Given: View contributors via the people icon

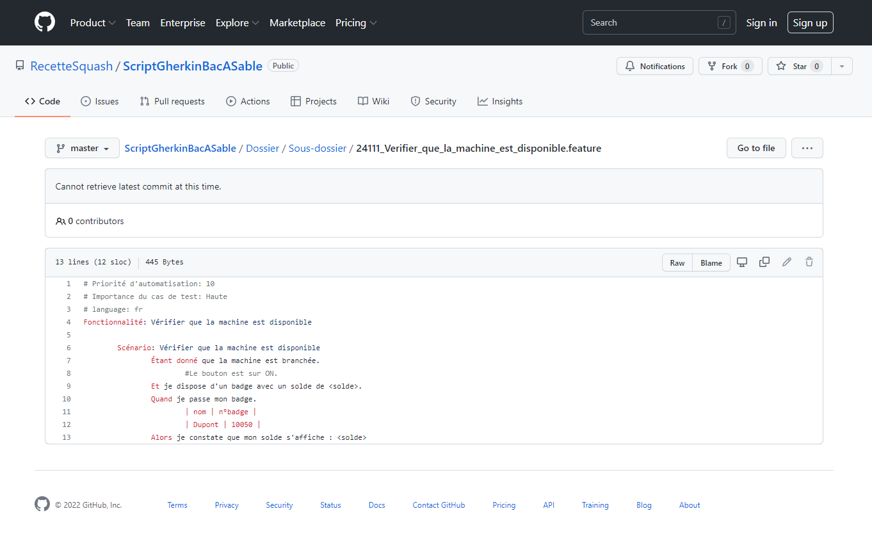Looking at the screenshot, I should pyautogui.click(x=60, y=221).
